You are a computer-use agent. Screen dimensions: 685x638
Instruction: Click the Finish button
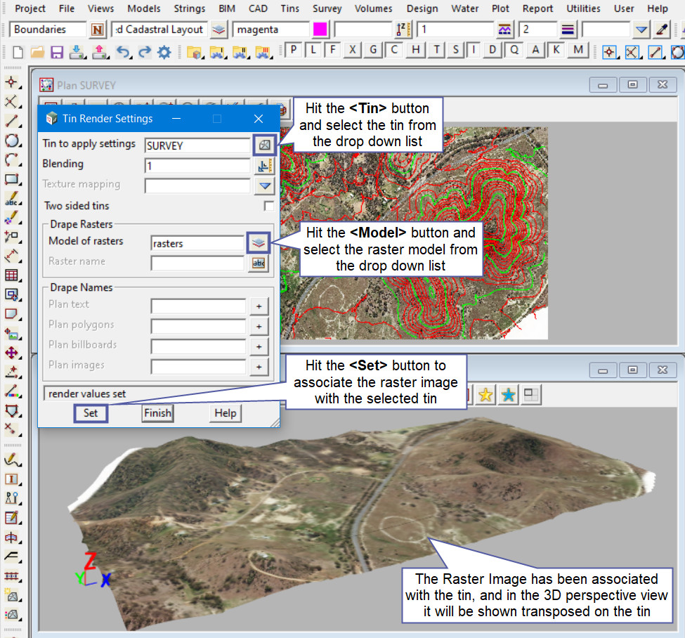[157, 413]
